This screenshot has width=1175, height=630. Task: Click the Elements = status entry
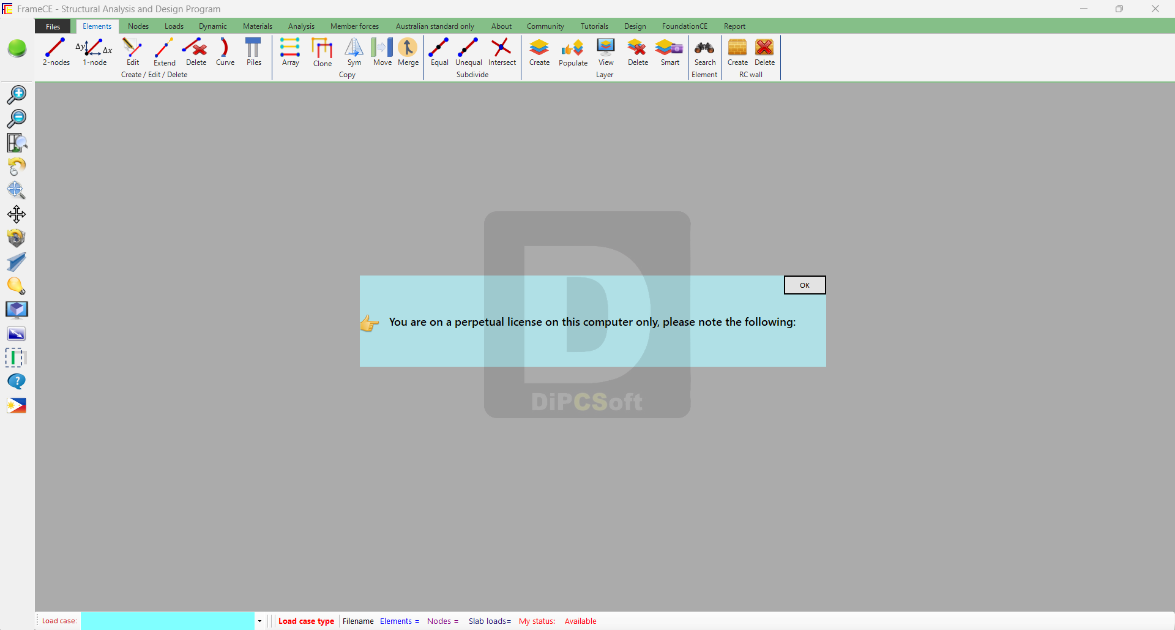pyautogui.click(x=400, y=621)
